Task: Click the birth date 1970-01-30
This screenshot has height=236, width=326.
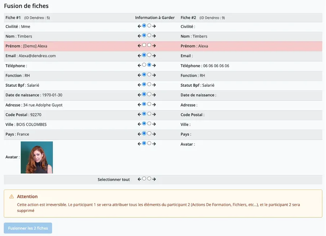Action: [52, 95]
